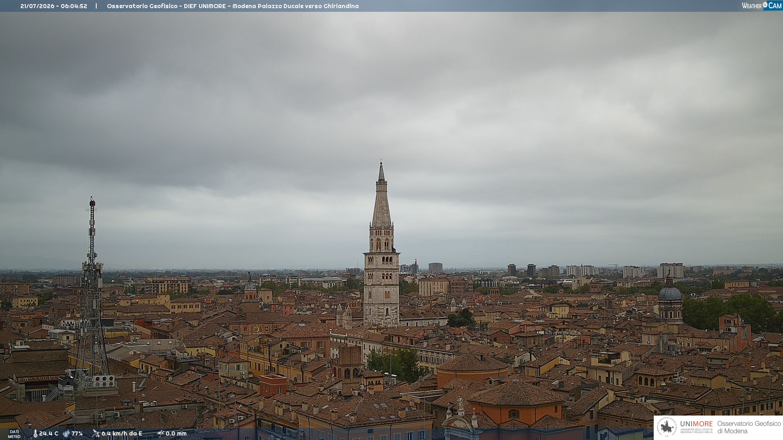The width and height of the screenshot is (783, 440).
Task: Select the timestamp 21/07/2026 - 06:04:52
Action: [x=54, y=6]
